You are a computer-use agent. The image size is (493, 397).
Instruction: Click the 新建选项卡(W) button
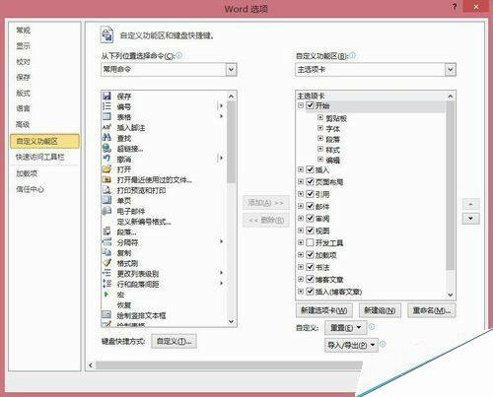tap(324, 310)
